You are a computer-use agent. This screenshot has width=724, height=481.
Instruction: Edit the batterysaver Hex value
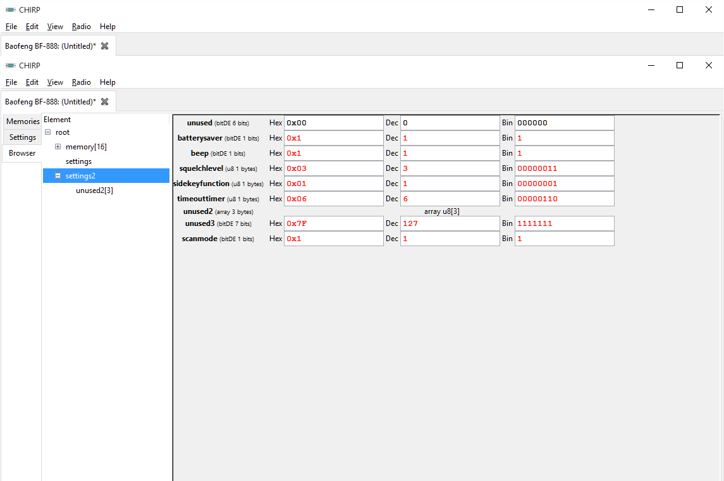pyautogui.click(x=333, y=138)
